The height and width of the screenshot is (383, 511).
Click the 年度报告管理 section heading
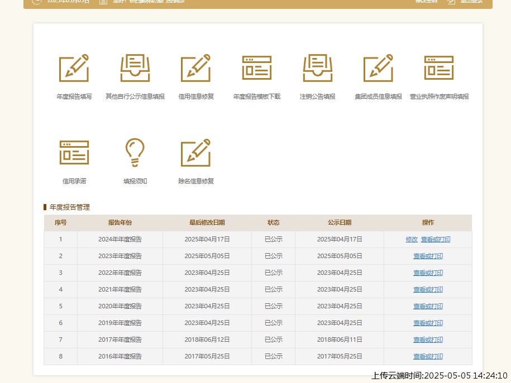tap(69, 207)
